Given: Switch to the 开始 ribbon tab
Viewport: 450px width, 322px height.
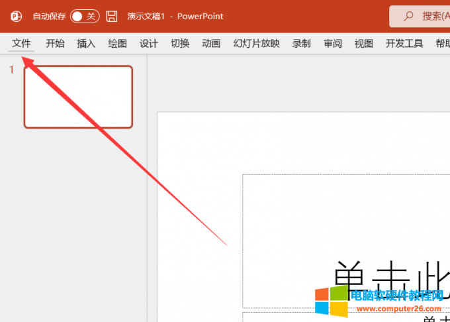Looking at the screenshot, I should tap(55, 44).
